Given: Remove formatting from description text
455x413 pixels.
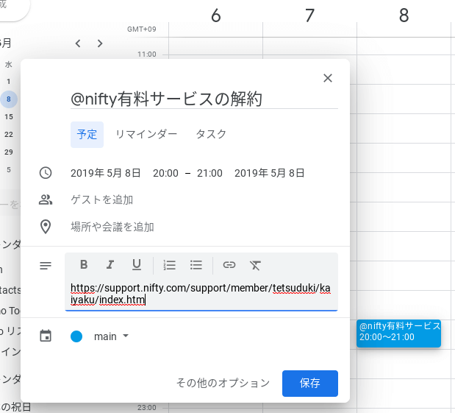Looking at the screenshot, I should (x=255, y=265).
